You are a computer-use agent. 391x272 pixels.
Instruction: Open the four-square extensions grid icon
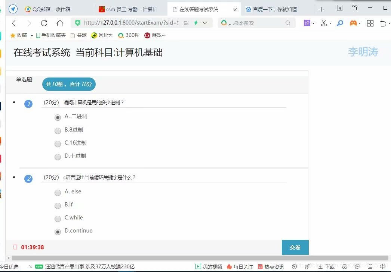coord(370,23)
